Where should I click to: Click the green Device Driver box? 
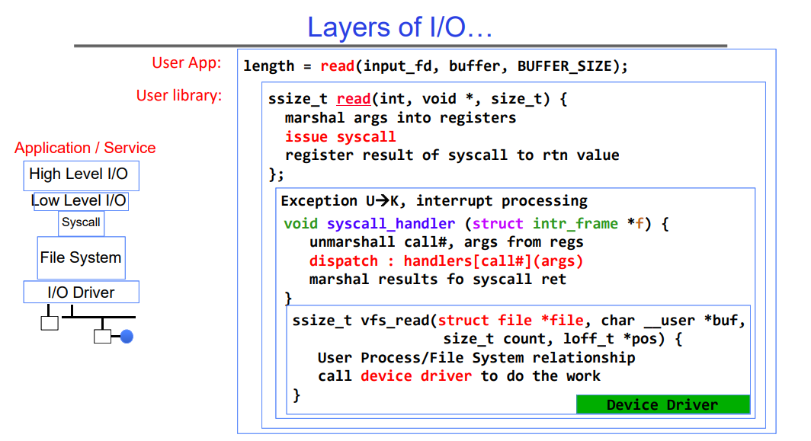click(x=662, y=404)
